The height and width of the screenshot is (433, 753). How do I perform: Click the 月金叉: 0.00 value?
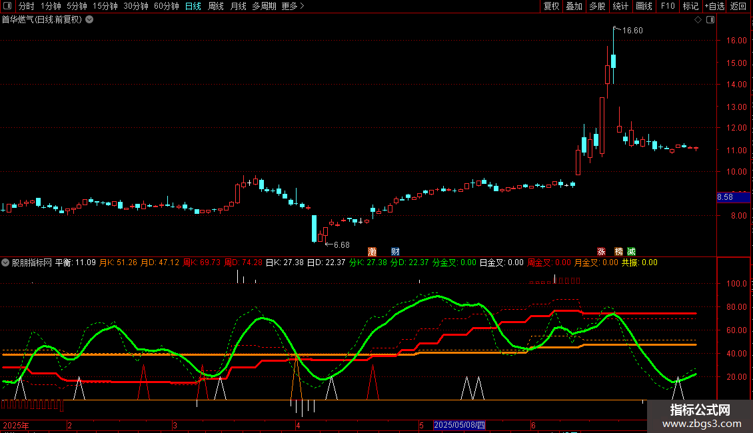point(596,262)
